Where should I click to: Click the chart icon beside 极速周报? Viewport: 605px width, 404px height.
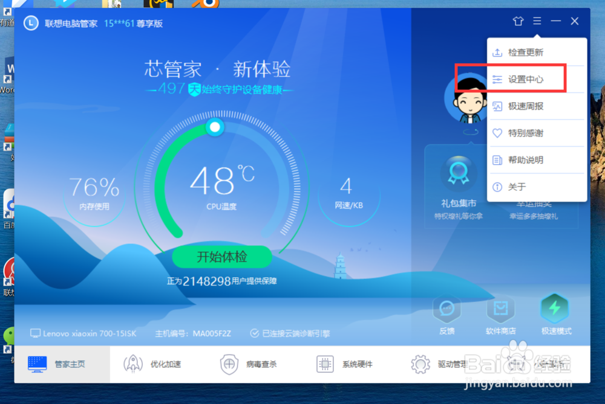pos(497,106)
